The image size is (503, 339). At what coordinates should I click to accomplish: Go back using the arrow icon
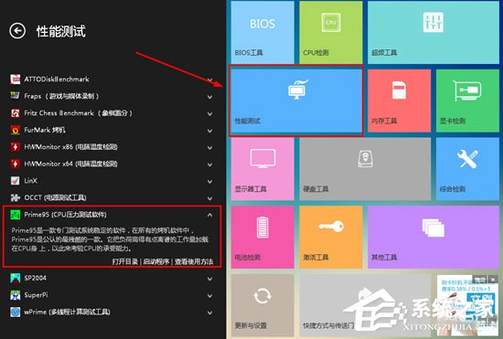tap(17, 31)
